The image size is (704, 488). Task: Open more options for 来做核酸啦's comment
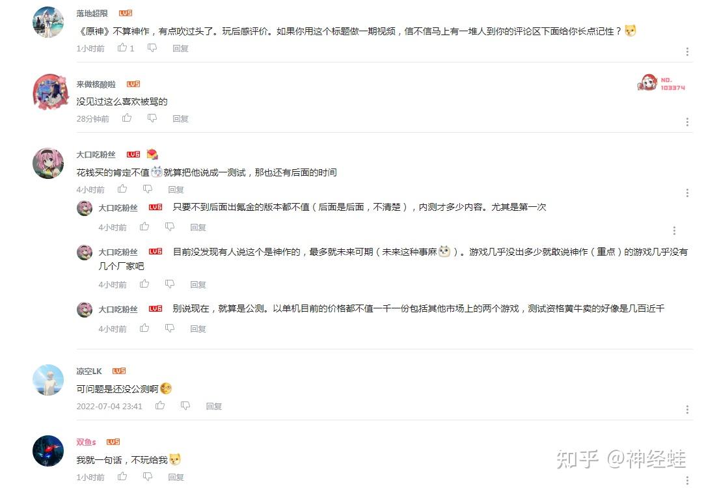coord(687,122)
